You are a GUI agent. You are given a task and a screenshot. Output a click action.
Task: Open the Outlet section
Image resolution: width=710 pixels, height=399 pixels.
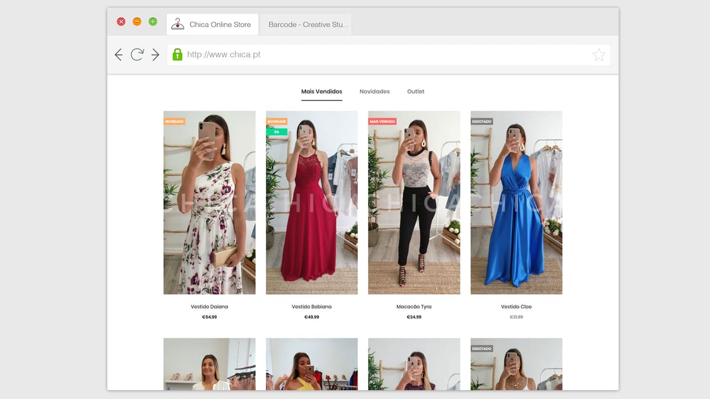click(416, 92)
